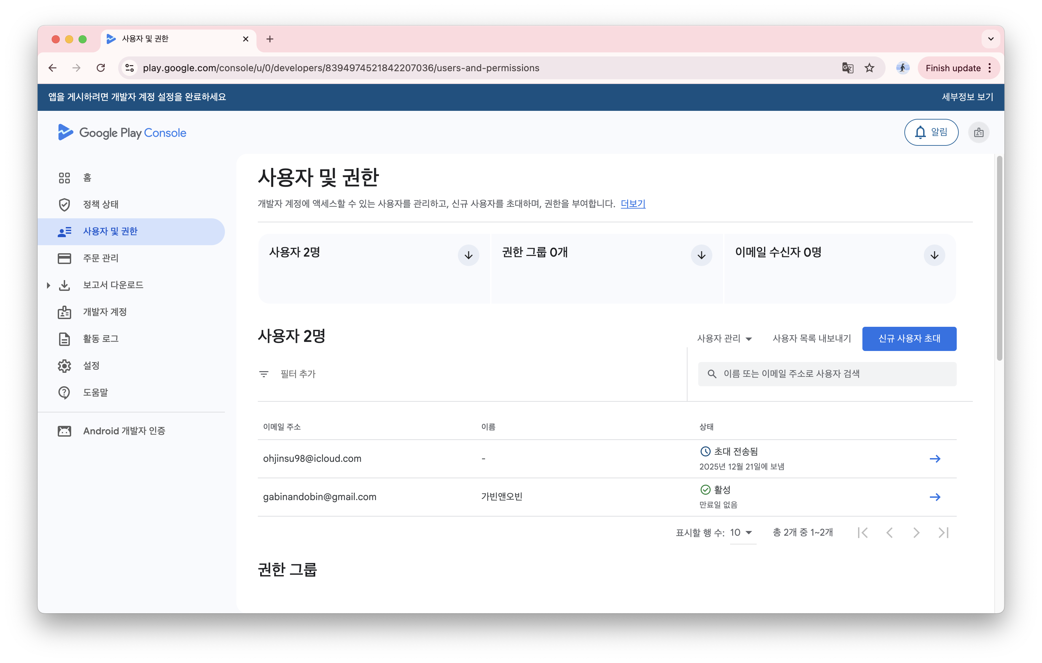The height and width of the screenshot is (663, 1042).
Task: Click the developer account badge icon top right
Action: click(x=979, y=133)
